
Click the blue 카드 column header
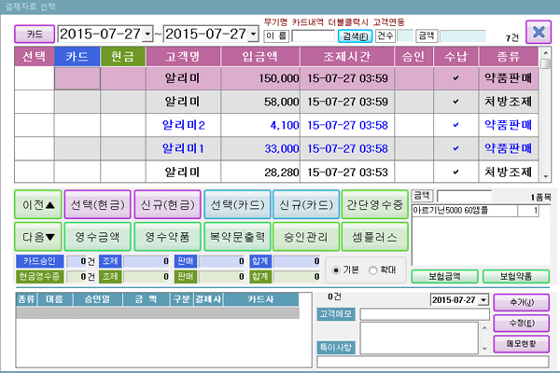[x=77, y=55]
